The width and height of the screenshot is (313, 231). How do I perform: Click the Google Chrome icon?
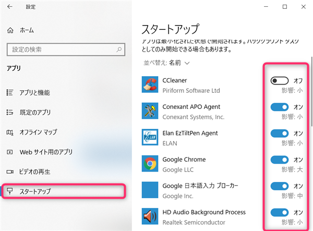pyautogui.click(x=150, y=164)
